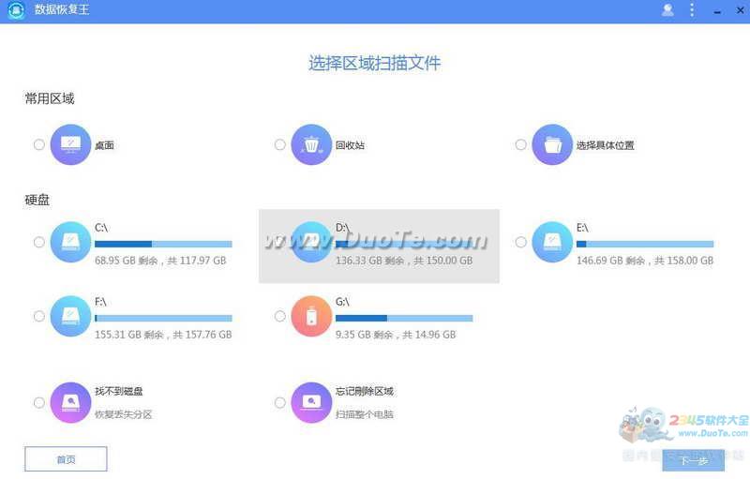Image resolution: width=750 pixels, height=479 pixels.
Task: Click the 忘记删除区域 label
Action: 365,391
